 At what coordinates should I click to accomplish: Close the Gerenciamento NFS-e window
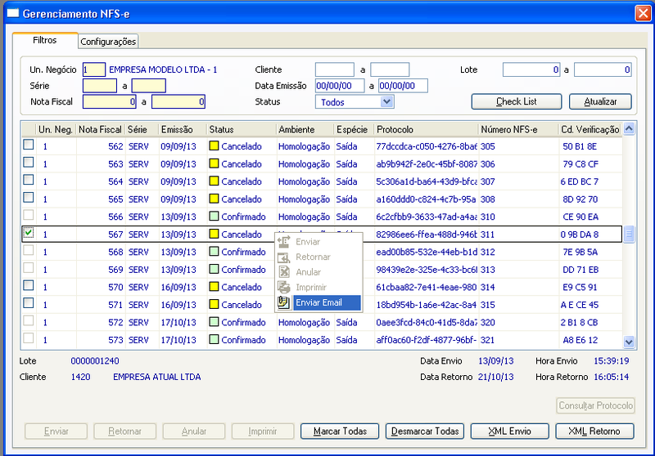click(x=644, y=13)
